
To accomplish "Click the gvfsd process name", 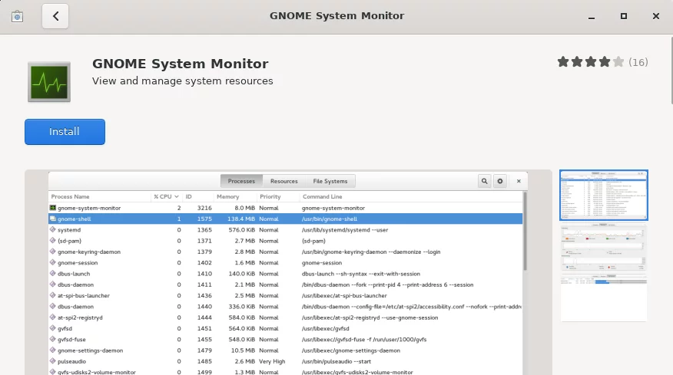I will point(65,329).
